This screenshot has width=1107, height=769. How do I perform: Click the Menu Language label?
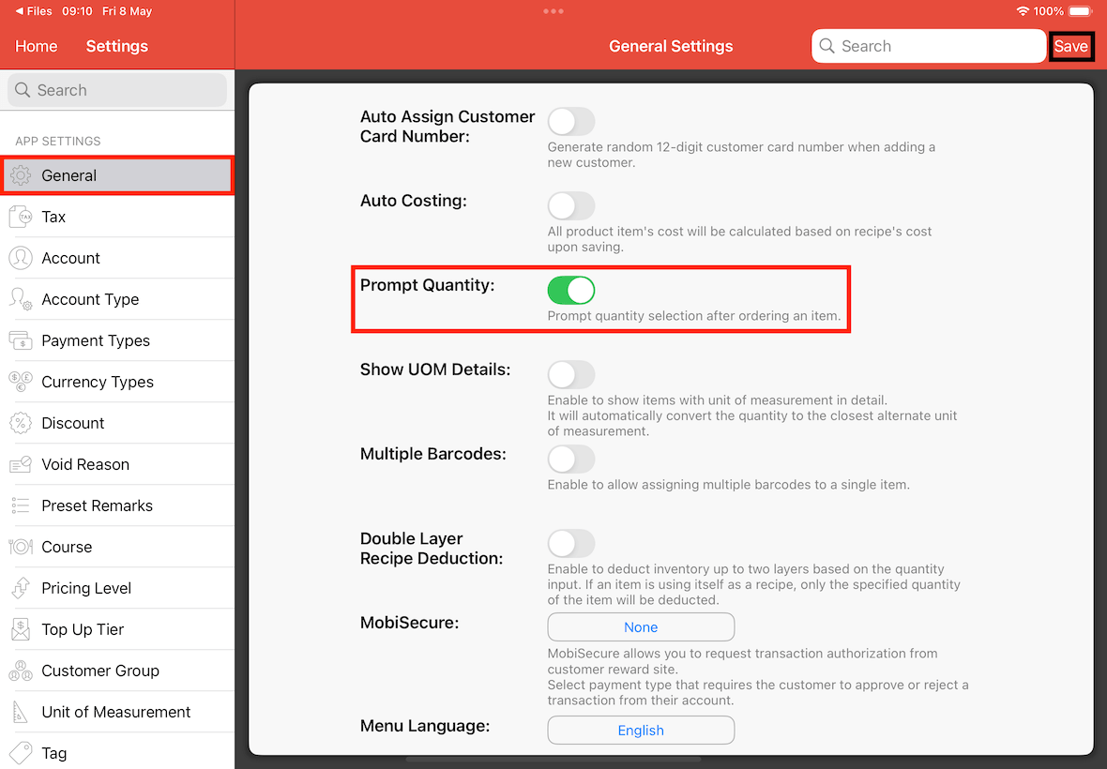[x=425, y=726]
